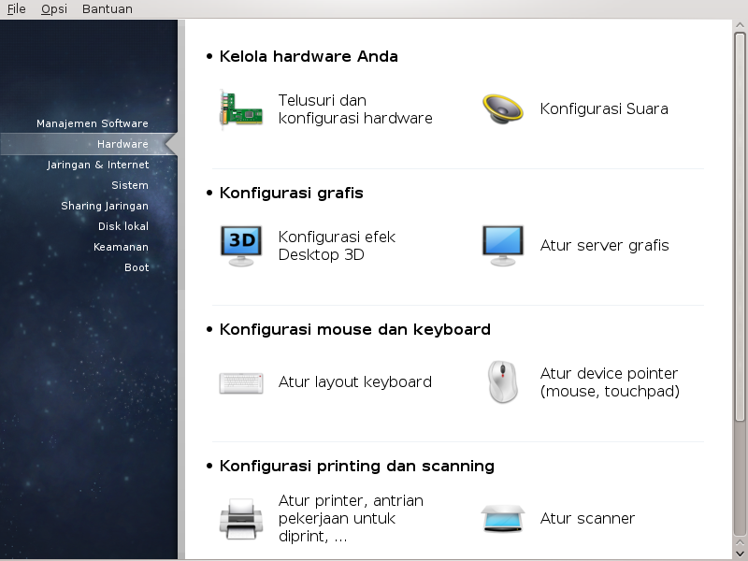Viewport: 748px width, 561px height.
Task: Click the yellow speaker sound icon
Action: point(503,109)
